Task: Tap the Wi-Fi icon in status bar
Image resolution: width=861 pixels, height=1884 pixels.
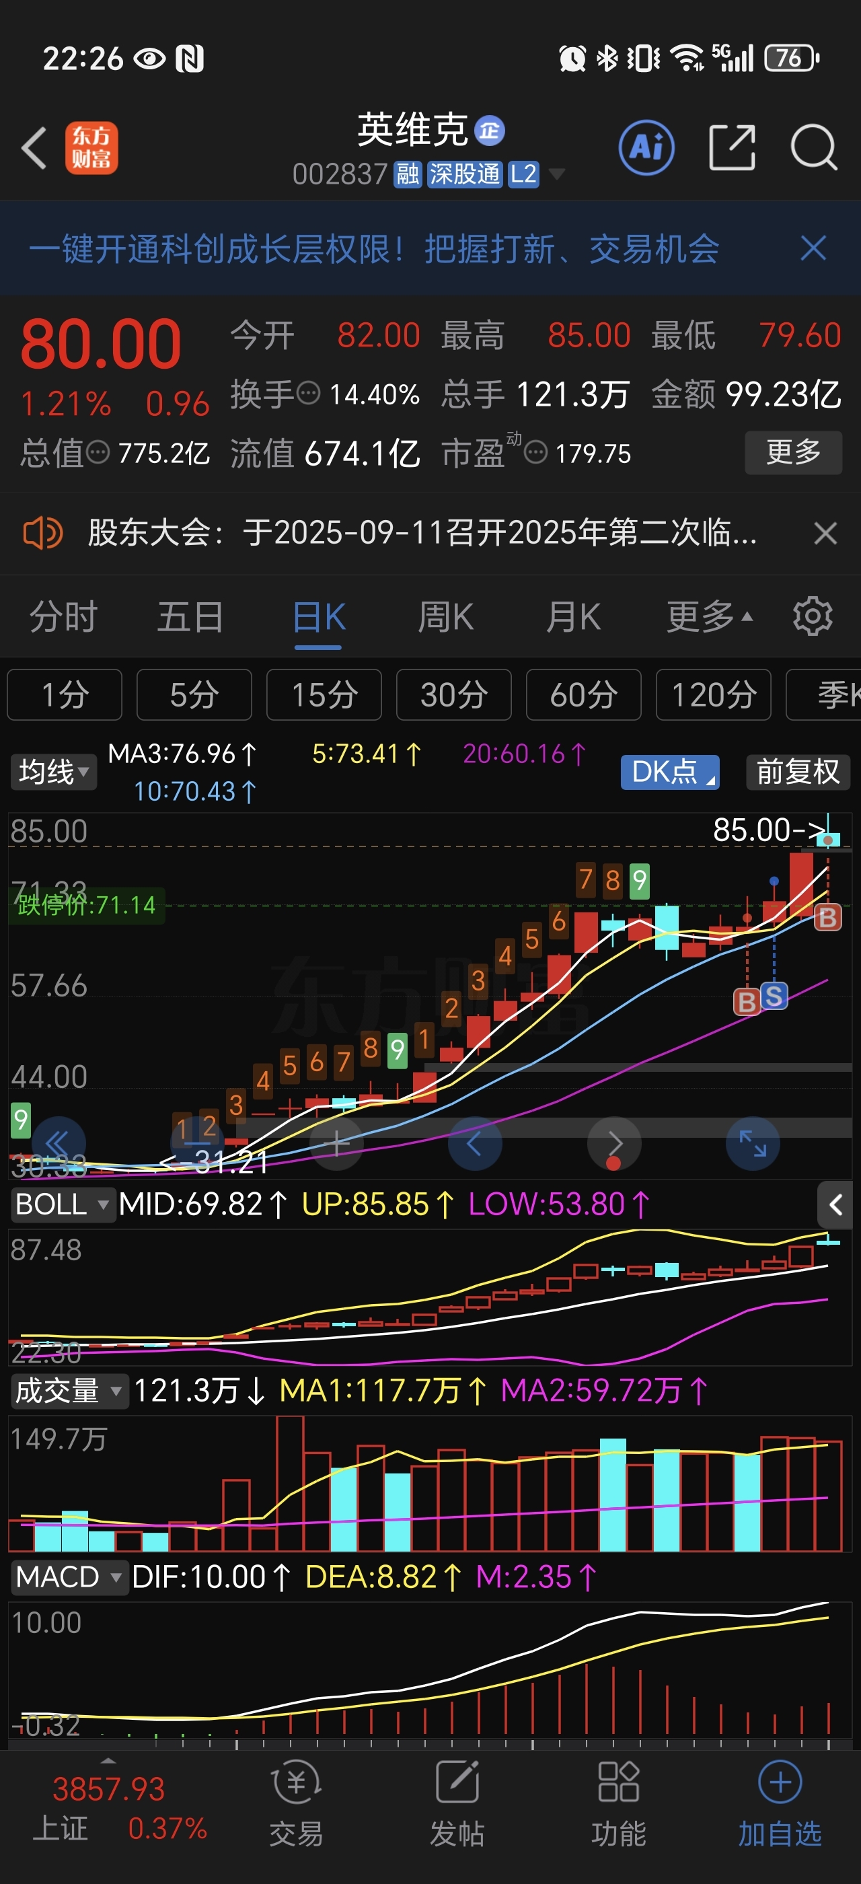Action: [687, 58]
